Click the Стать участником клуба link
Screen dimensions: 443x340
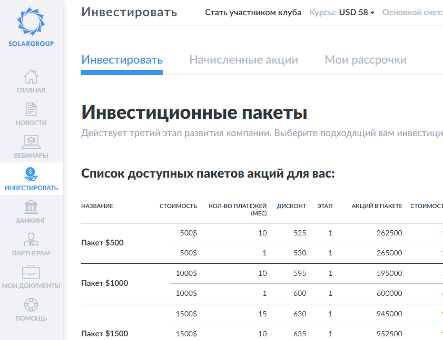coord(253,13)
